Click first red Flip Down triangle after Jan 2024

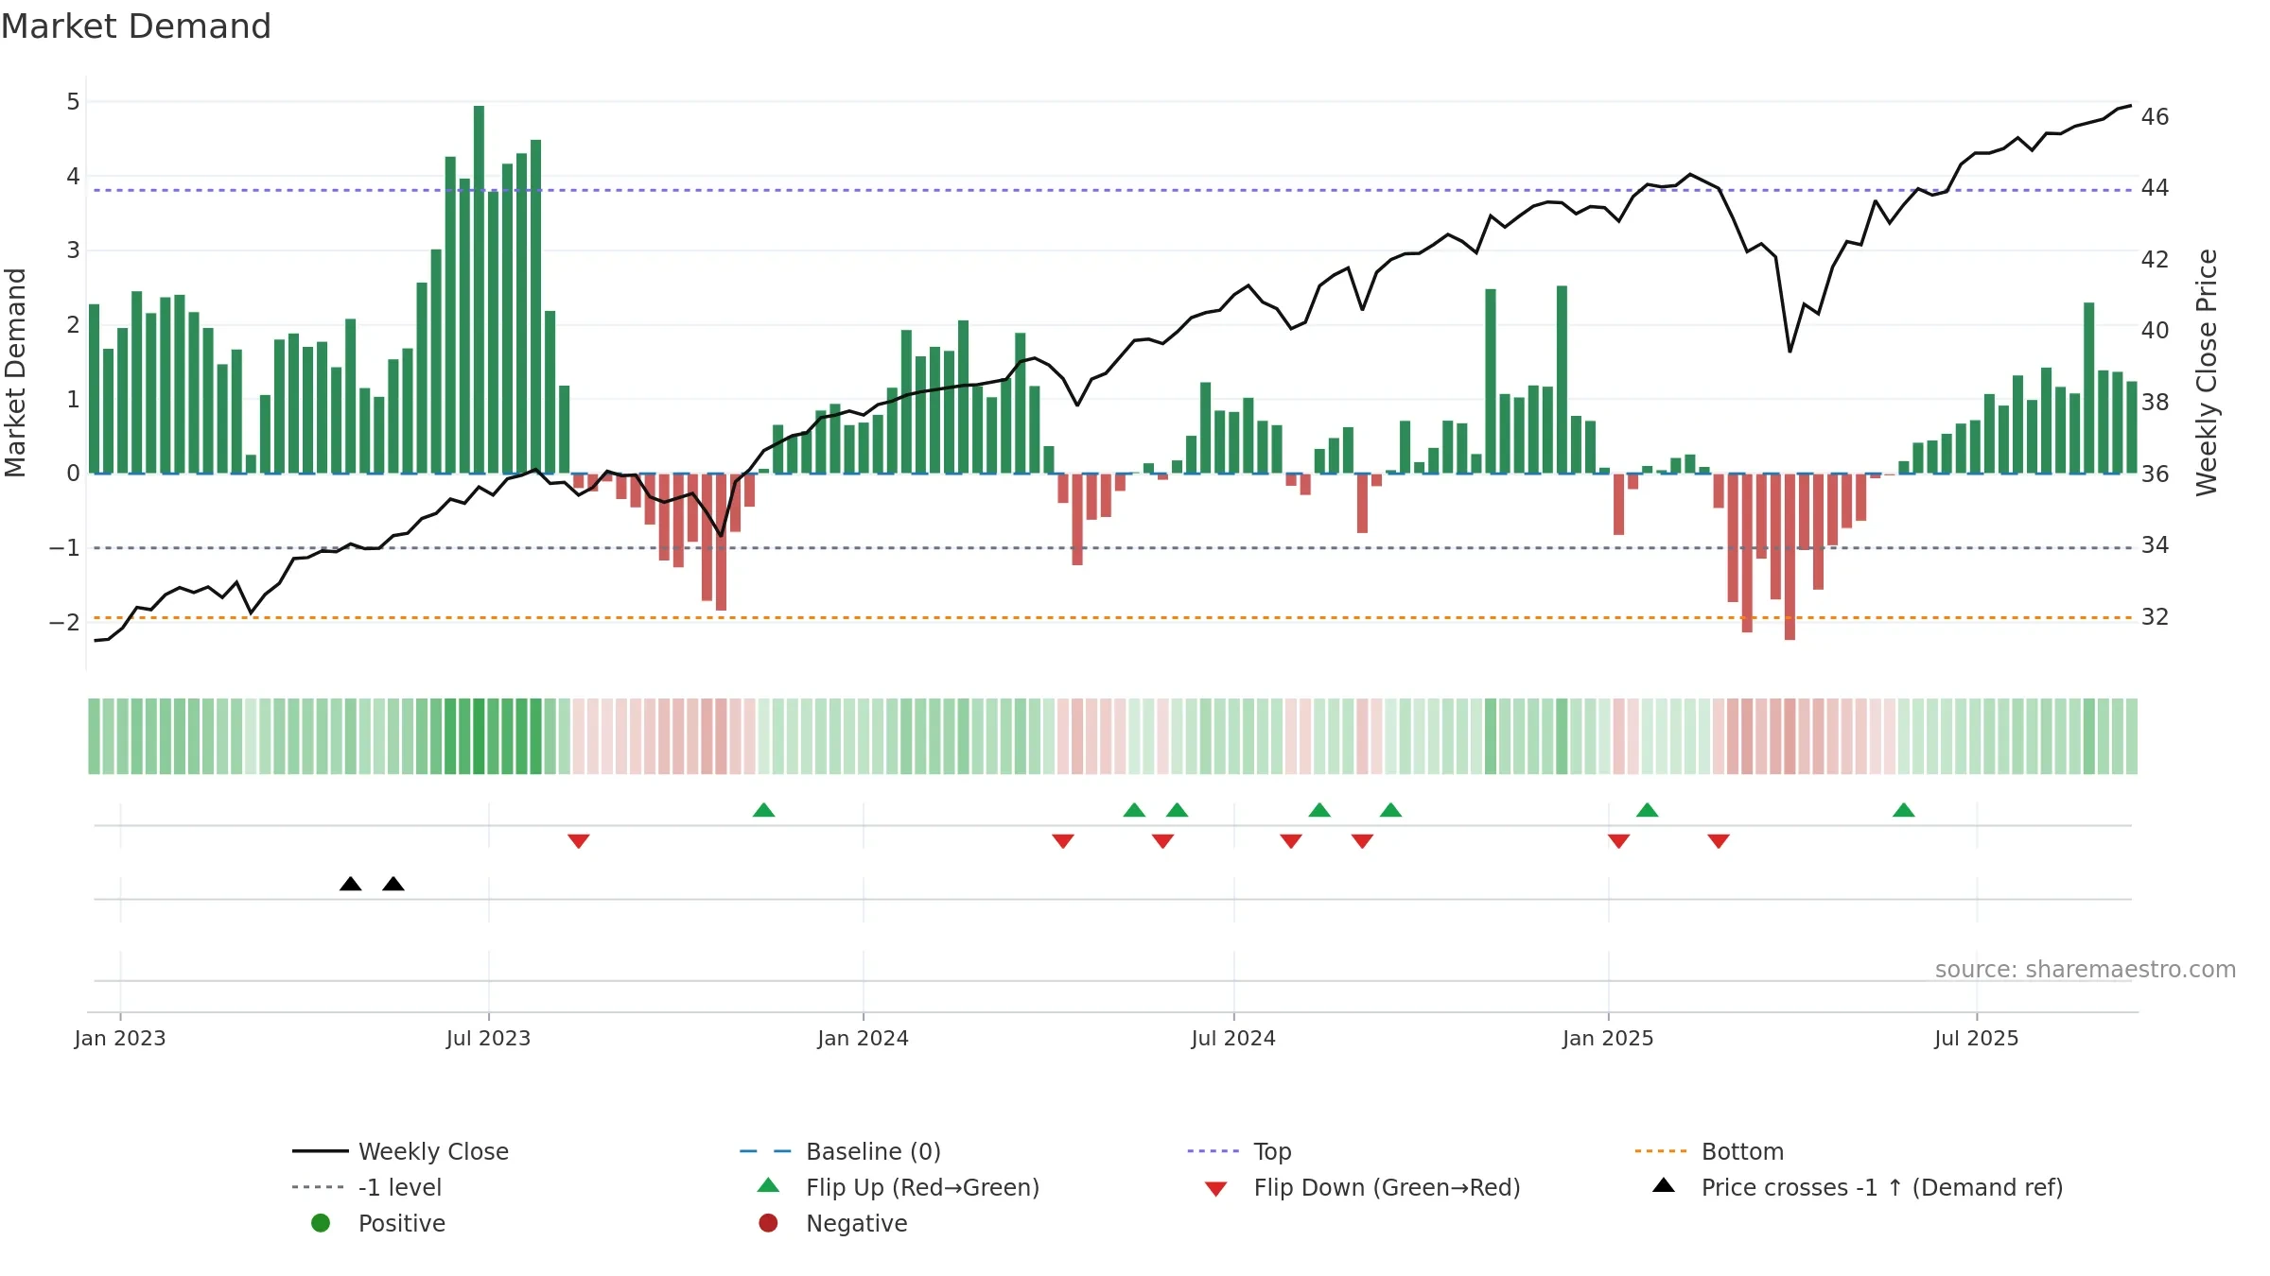coord(1063,841)
